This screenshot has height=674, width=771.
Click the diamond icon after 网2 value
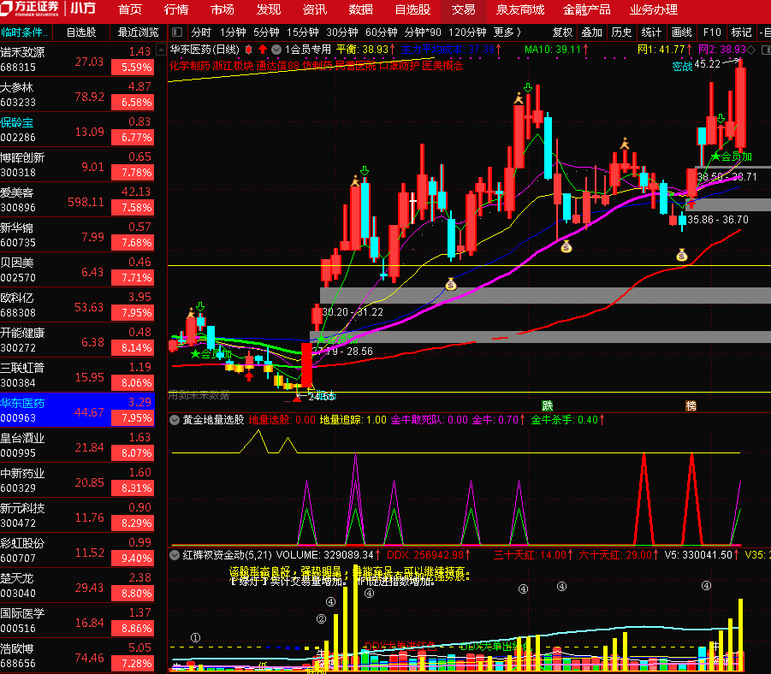750,50
